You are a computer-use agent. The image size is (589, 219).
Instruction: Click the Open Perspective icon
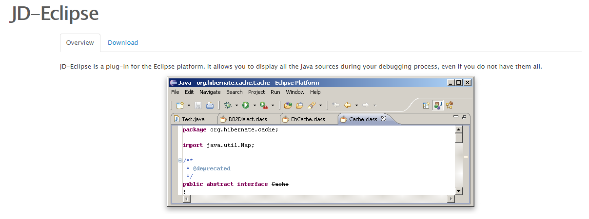[426, 105]
